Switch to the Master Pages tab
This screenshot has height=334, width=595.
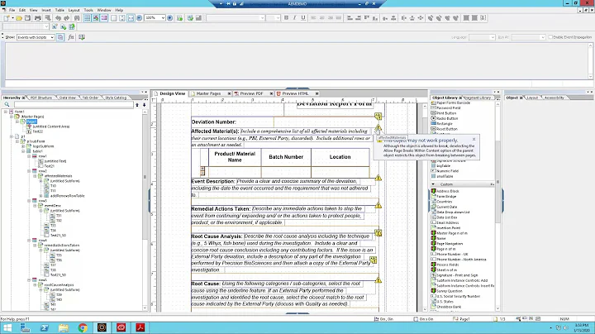(x=208, y=93)
